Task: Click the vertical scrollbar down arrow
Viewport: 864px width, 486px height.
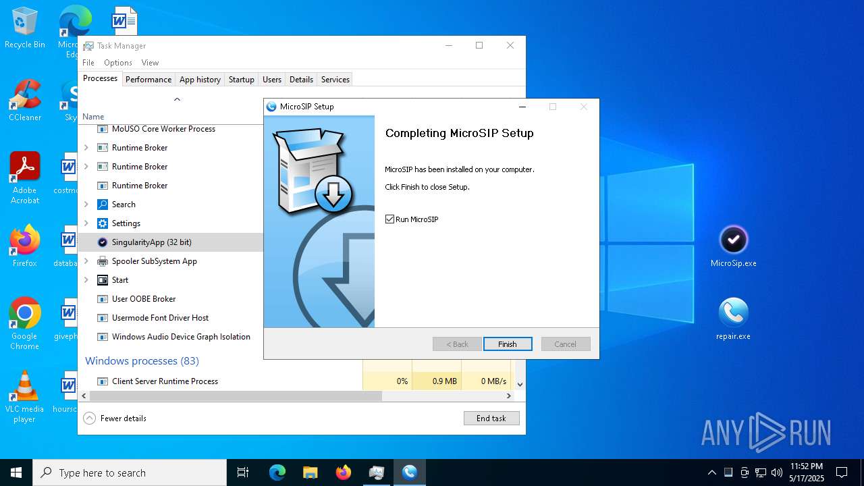Action: coord(520,384)
